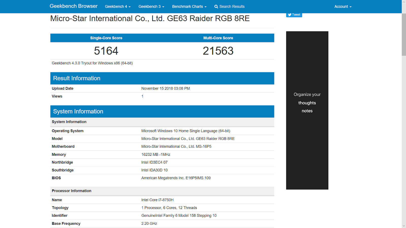Click the vertical scrollbar thumb

pyautogui.click(x=404, y=34)
